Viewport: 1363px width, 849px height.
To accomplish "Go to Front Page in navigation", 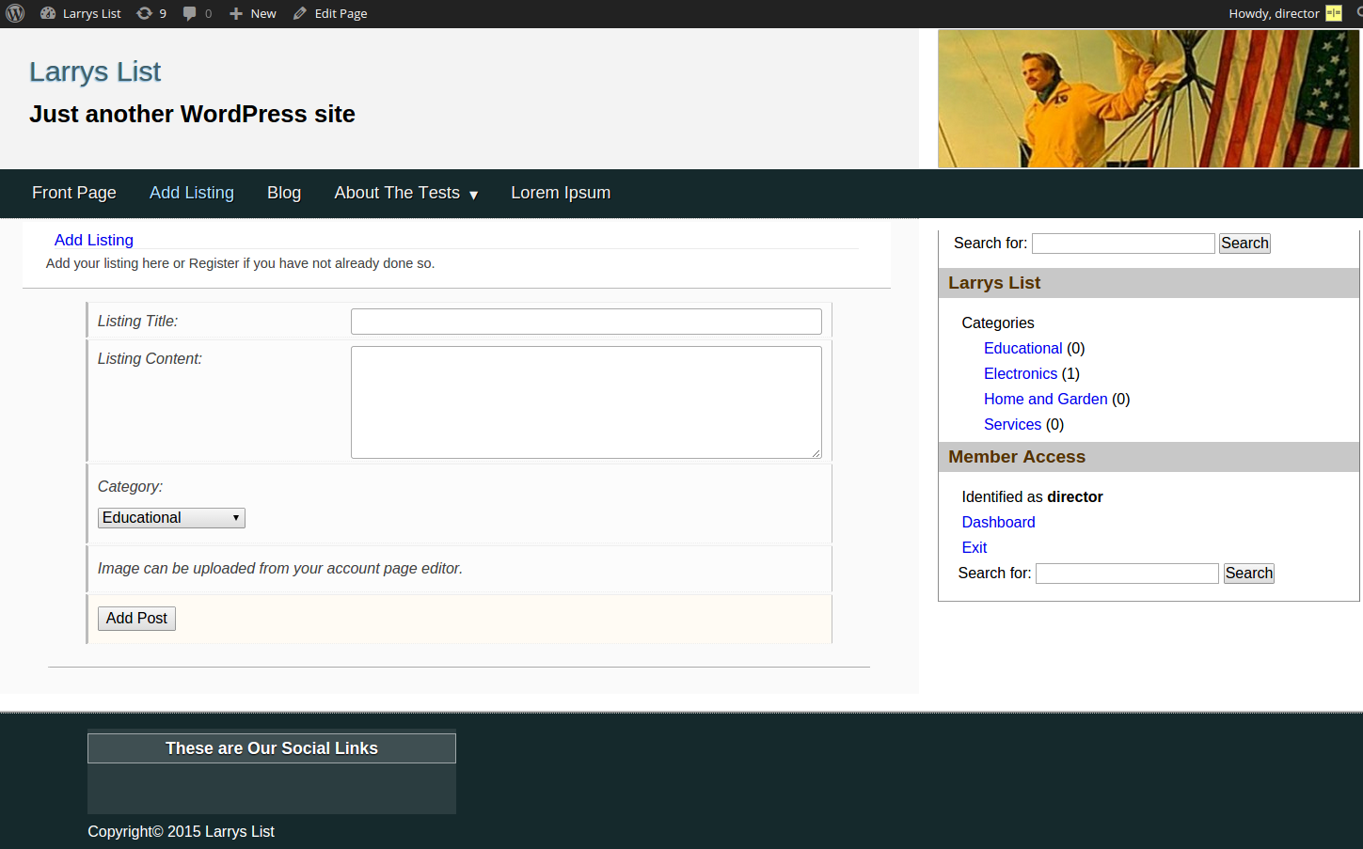I will pos(74,193).
